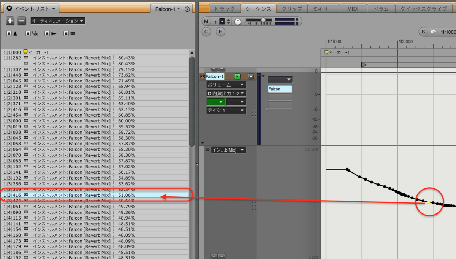Click the round S button near the position counter
Screen dimensions: 456x259
[x=423, y=32]
